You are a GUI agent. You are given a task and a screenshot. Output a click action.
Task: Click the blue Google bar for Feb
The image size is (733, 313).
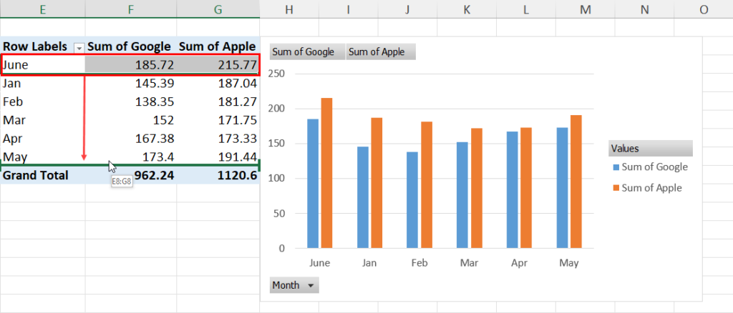(412, 200)
